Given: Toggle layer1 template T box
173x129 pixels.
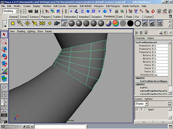Looking at the screenshot, I should pos(142,110).
